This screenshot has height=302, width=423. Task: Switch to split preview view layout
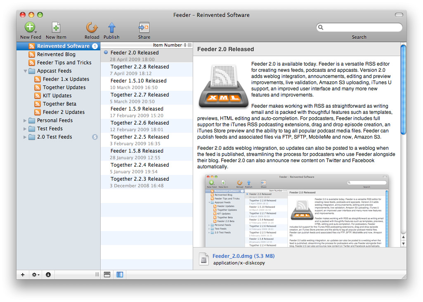(120, 274)
